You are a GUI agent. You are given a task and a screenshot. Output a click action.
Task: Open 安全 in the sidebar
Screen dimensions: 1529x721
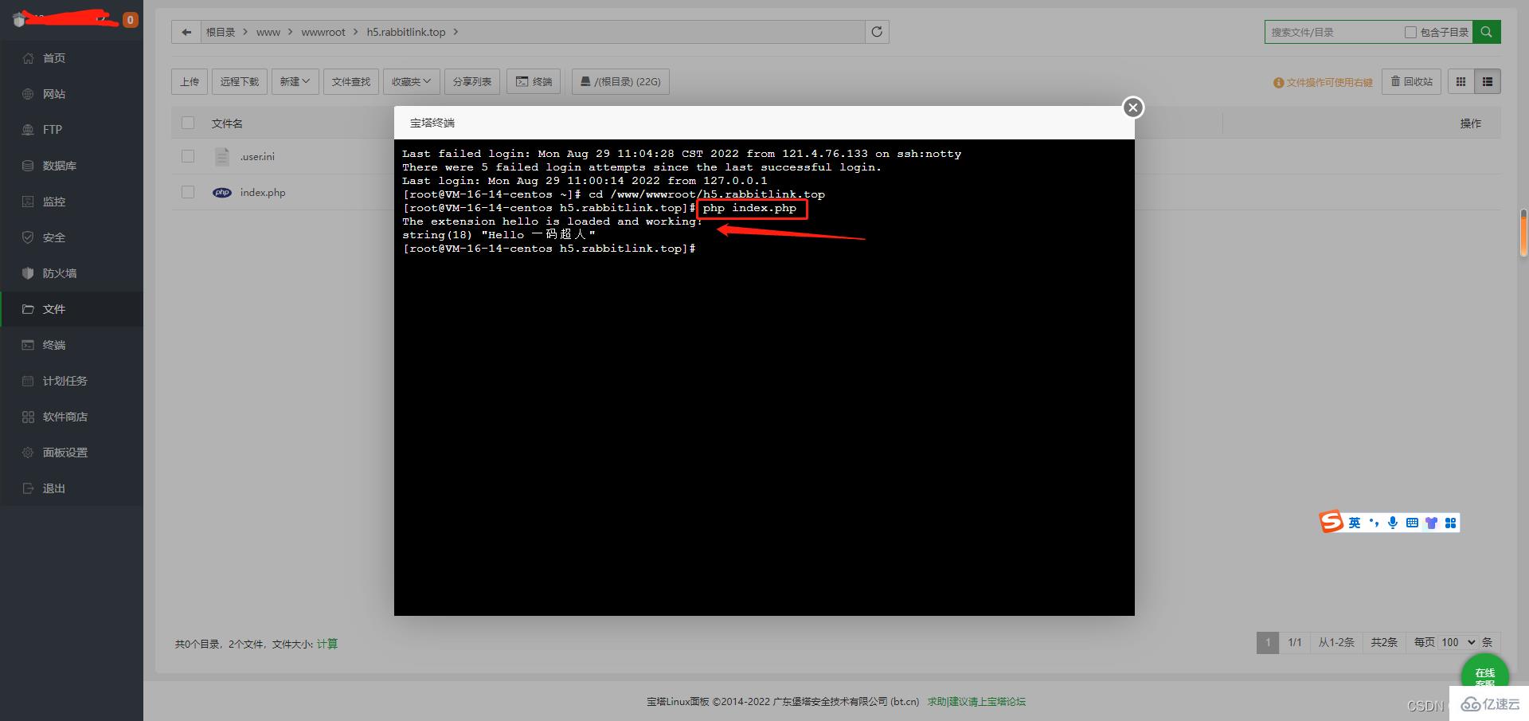72,237
